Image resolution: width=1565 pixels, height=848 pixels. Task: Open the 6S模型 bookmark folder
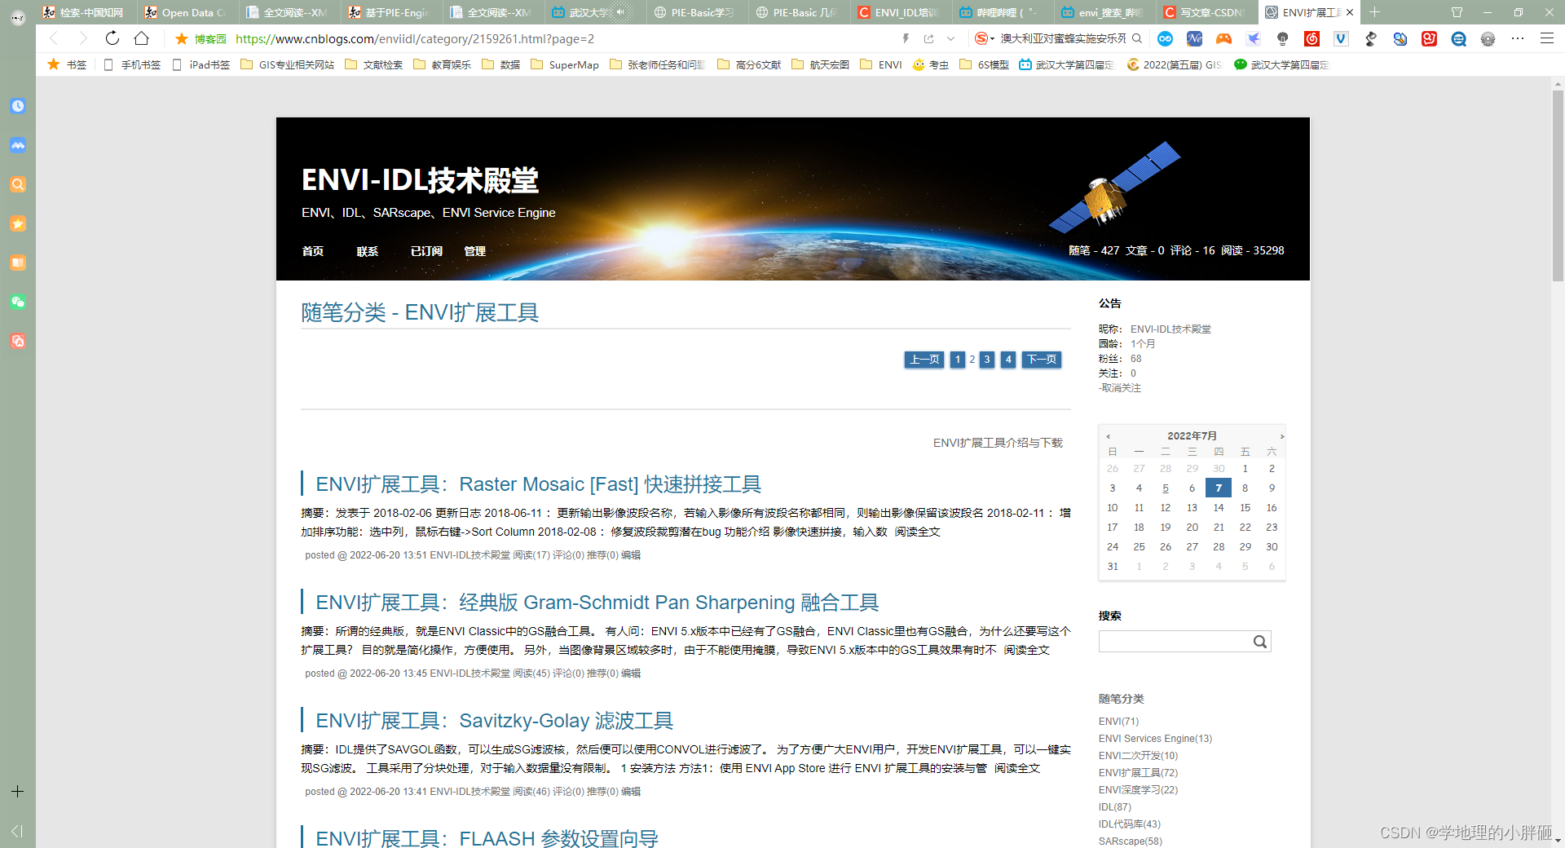click(984, 64)
